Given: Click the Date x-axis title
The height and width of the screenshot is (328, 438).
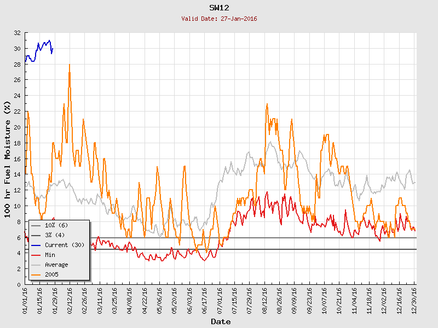Looking at the screenshot, I should click(221, 321).
